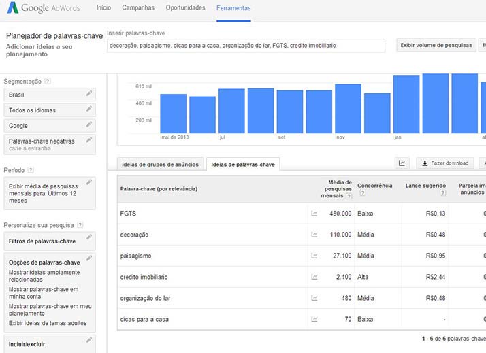Sort by Média de pesquisas mensais header
The width and height of the screenshot is (486, 353).
pos(336,189)
